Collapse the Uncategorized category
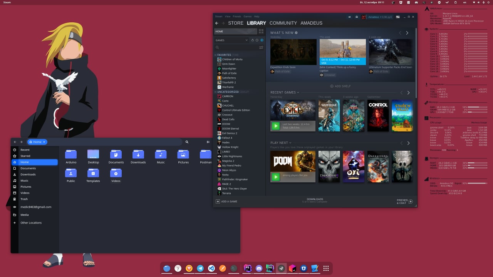 pos(216,92)
